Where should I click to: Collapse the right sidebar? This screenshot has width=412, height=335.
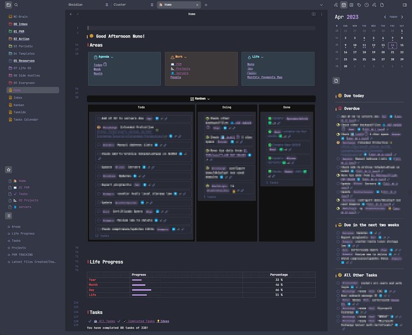pos(405,4)
